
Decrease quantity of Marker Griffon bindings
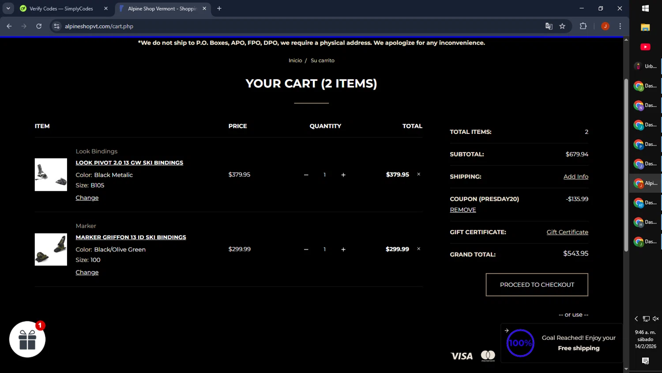pos(306,250)
